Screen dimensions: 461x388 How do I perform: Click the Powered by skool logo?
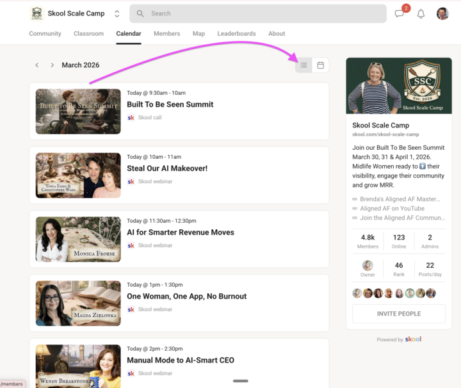413,339
